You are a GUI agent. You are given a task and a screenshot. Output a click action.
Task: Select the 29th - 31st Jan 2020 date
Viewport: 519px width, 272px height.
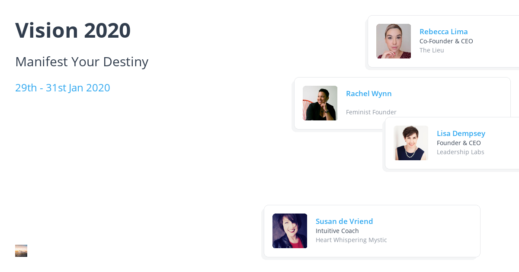pos(63,87)
